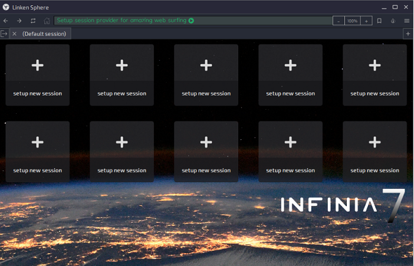Viewport: 414px width, 266px height.
Task: Minimize the Linken Sphere window
Action: [x=384, y=8]
